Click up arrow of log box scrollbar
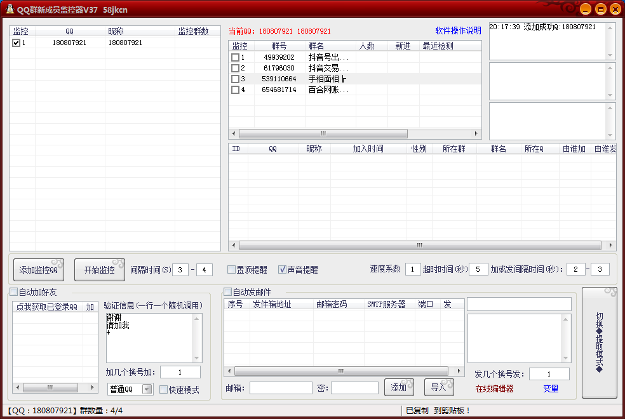Image resolution: width=625 pixels, height=419 pixels. click(610, 27)
